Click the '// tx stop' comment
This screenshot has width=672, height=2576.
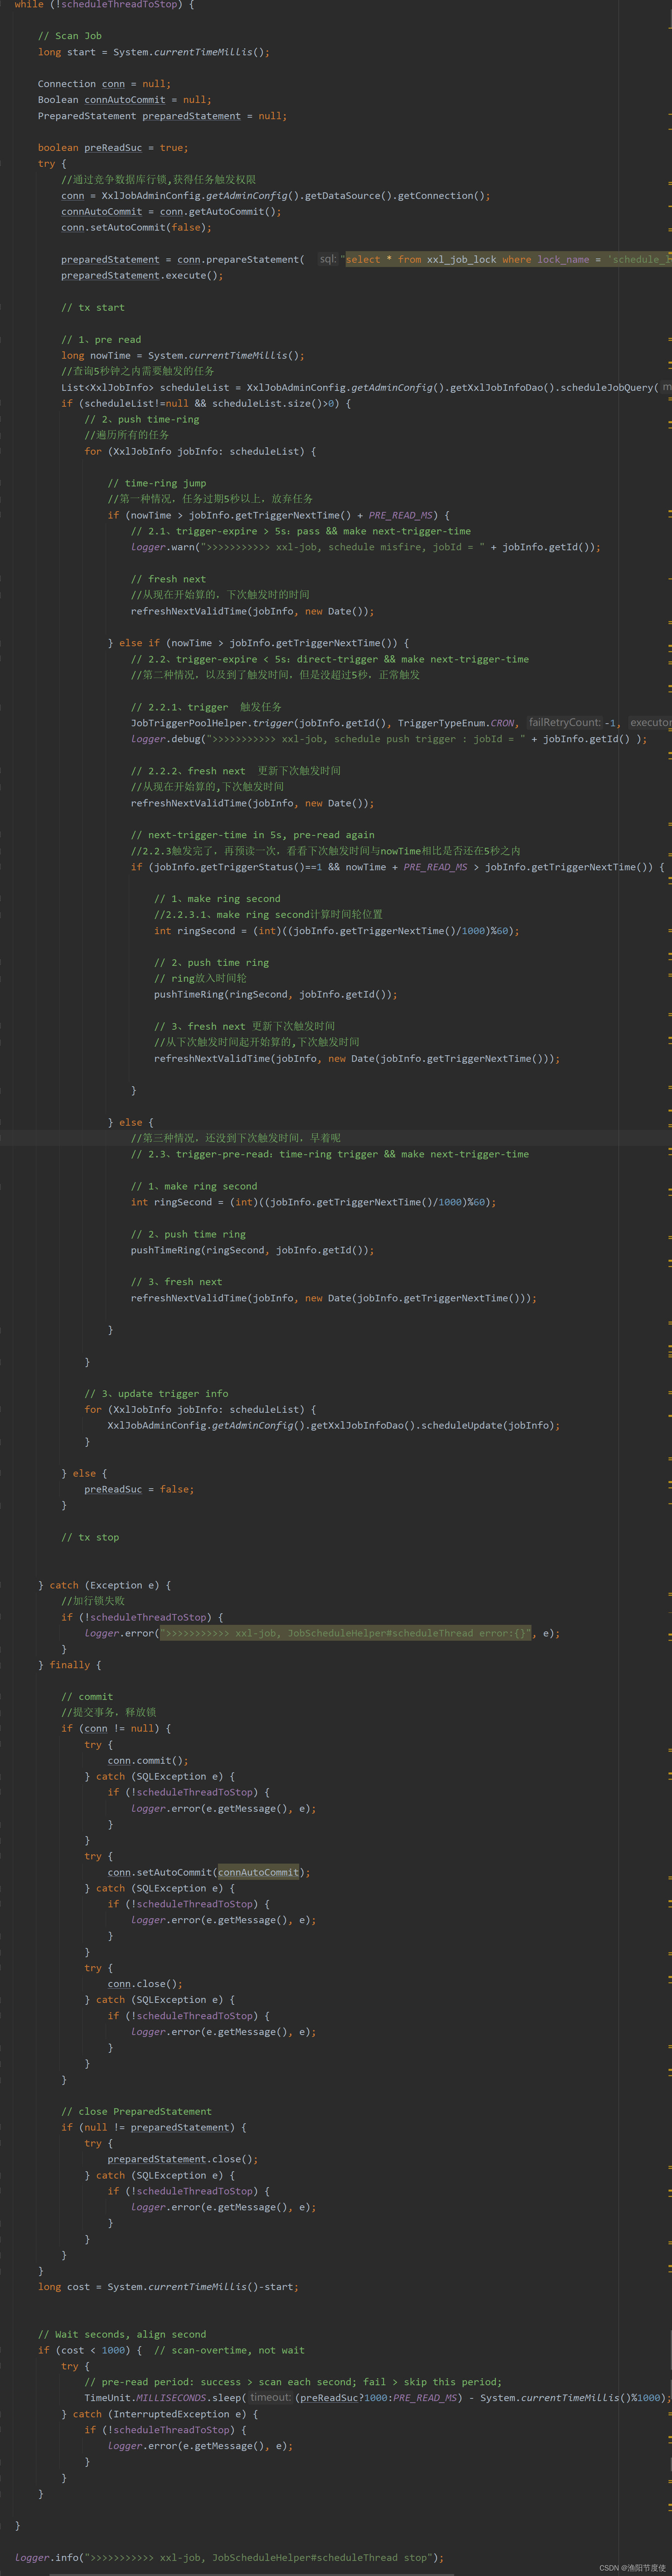click(90, 1538)
